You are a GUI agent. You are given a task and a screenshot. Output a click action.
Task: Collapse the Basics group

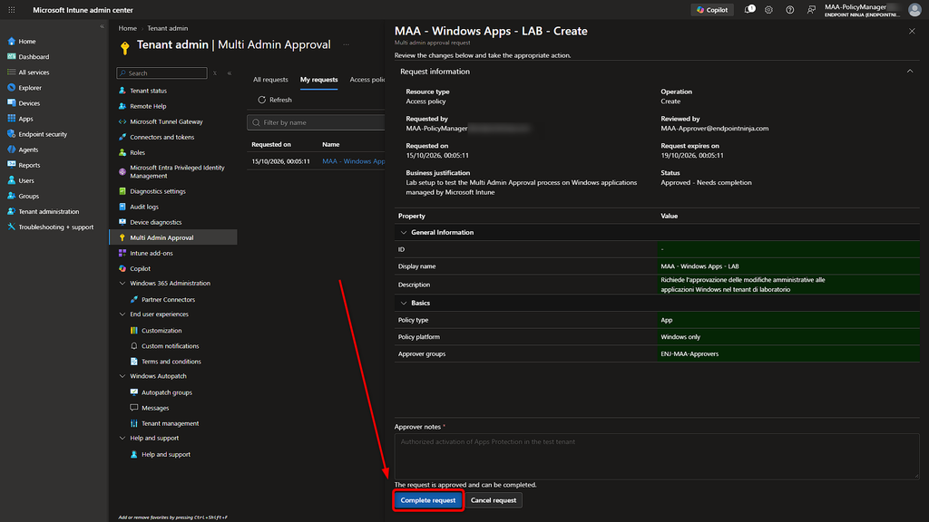pyautogui.click(x=404, y=303)
